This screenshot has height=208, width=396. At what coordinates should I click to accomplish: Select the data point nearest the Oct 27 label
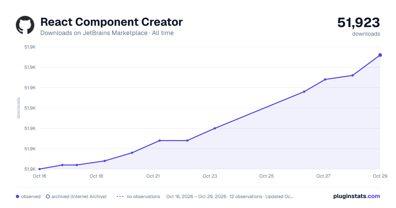click(x=325, y=80)
